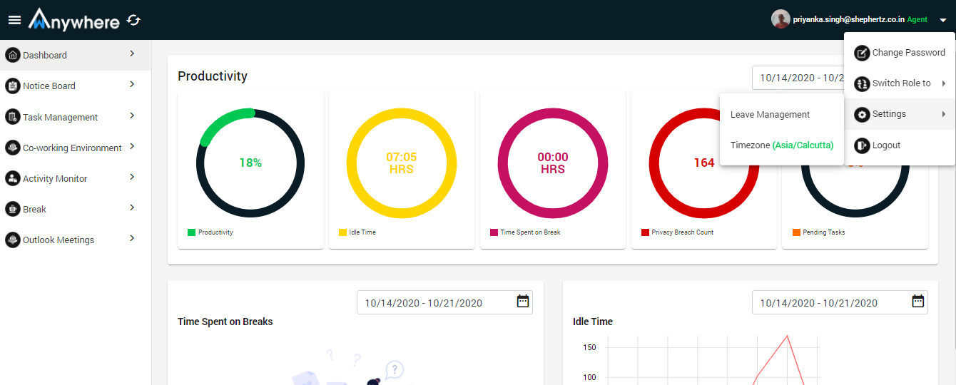Click the Idle Time legend label

tap(362, 232)
